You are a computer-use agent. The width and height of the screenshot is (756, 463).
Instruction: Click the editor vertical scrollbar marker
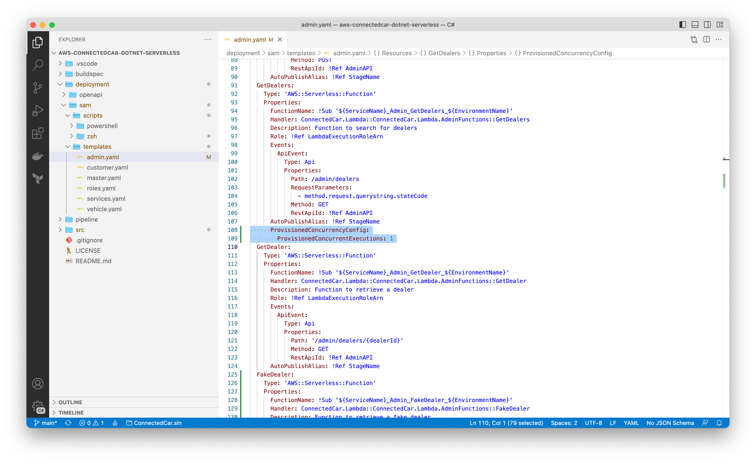coord(724,180)
